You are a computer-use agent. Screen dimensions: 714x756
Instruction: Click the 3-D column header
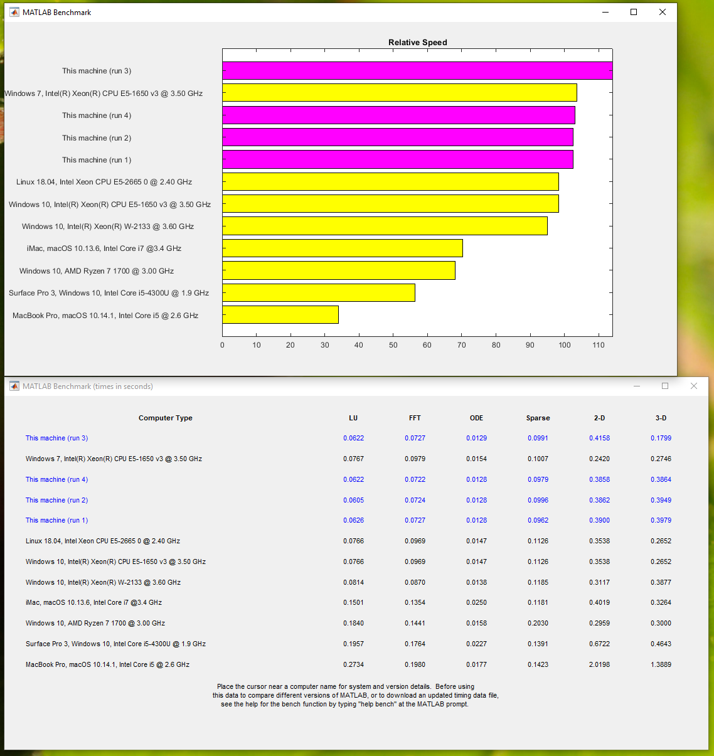(x=661, y=418)
